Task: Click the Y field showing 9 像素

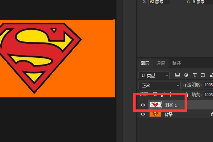Action: (x=202, y=2)
